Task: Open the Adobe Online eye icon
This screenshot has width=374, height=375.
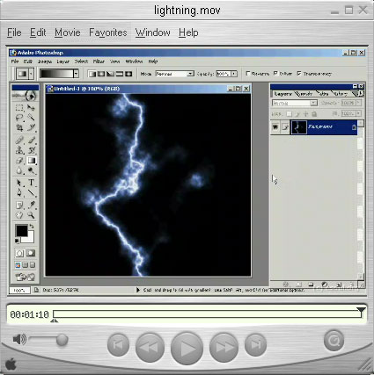Action: coord(26,95)
